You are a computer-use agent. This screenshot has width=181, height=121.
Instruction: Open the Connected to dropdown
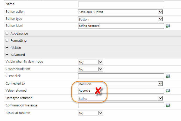160,84
